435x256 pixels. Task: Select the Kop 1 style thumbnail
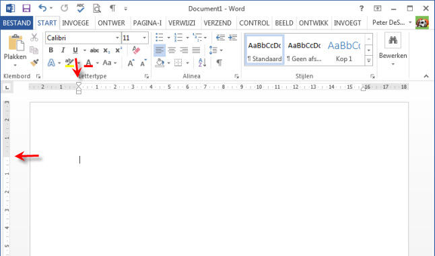(x=344, y=50)
